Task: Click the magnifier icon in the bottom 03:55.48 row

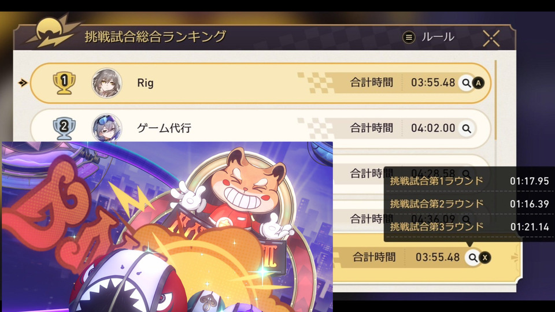Action: click(473, 258)
